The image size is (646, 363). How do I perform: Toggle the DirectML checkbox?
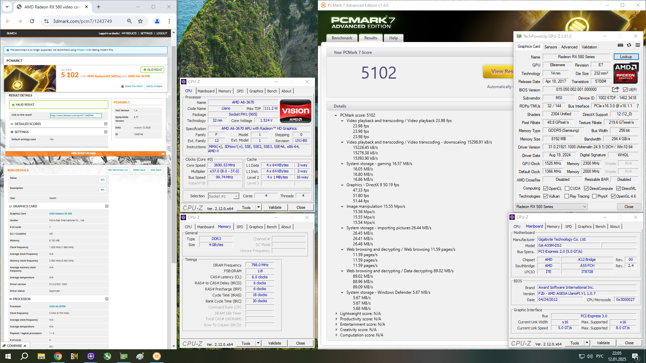coord(618,189)
